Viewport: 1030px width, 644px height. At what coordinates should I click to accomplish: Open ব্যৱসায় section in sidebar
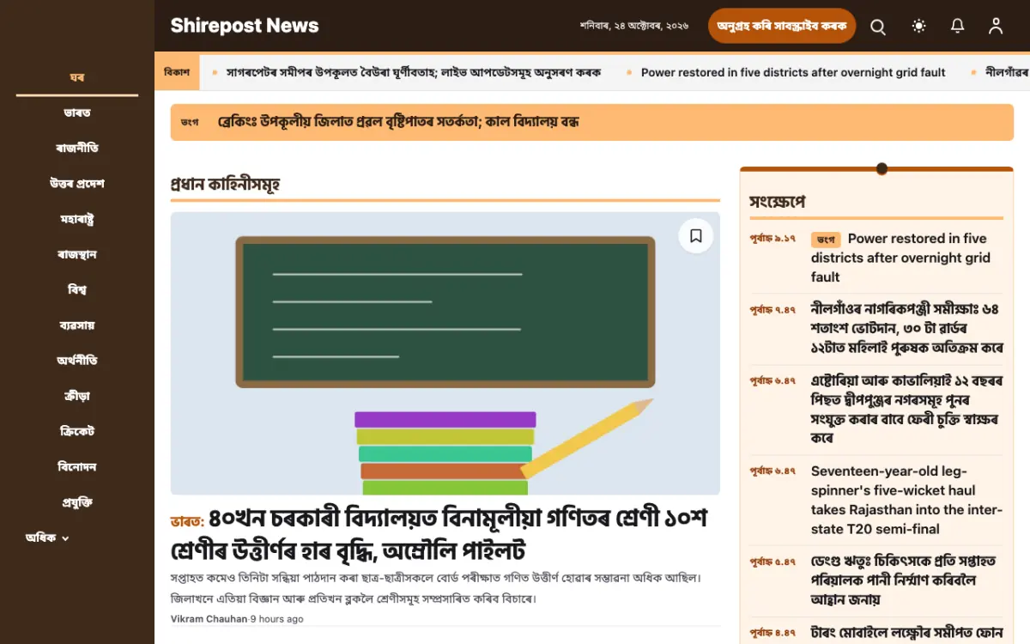[x=77, y=325]
